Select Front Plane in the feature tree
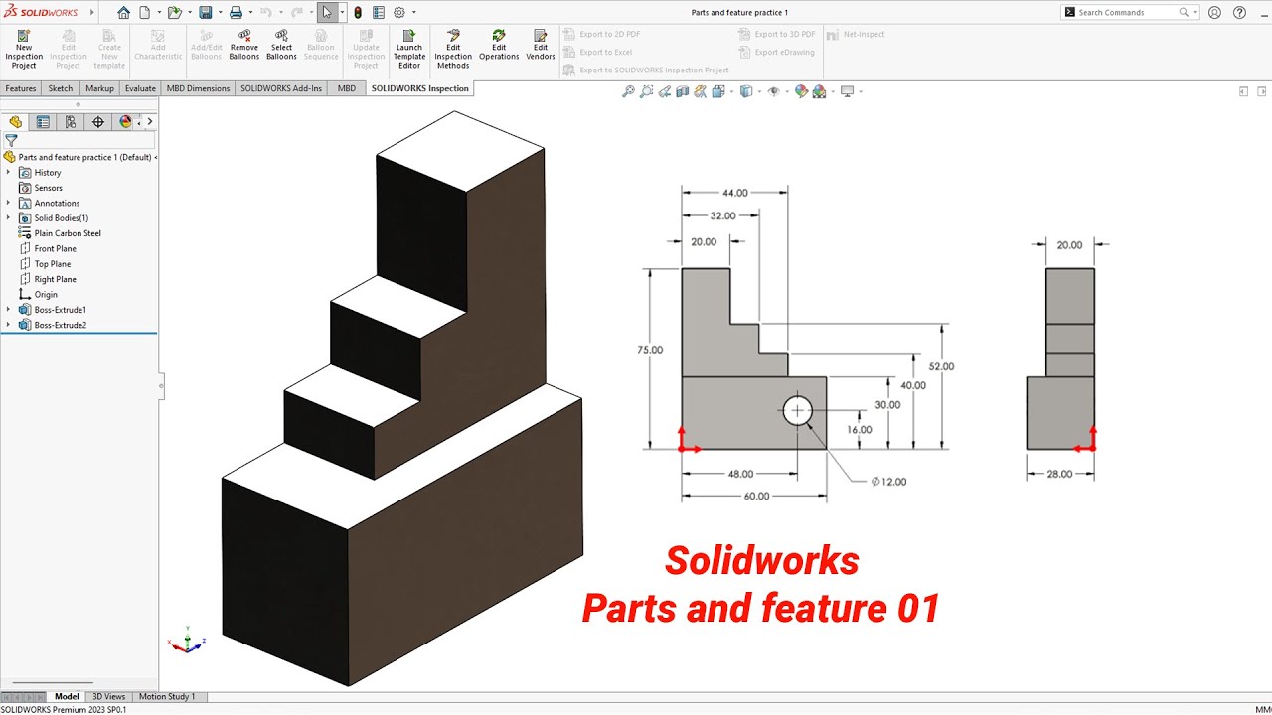Viewport: 1272px width, 715px height. click(x=55, y=249)
